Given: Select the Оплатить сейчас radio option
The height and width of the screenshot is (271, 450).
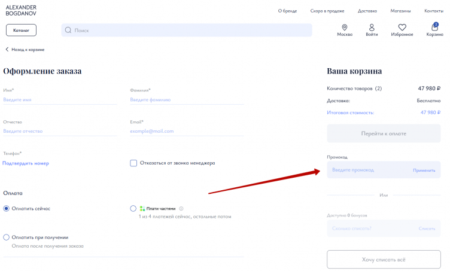Looking at the screenshot, I should point(7,208).
